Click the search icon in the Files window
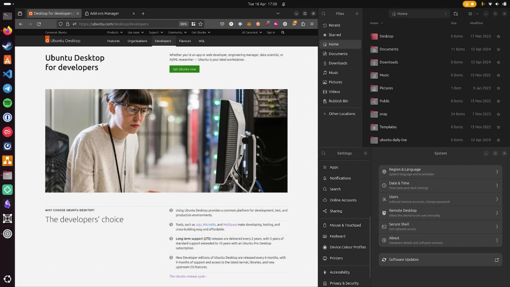 pos(324,14)
